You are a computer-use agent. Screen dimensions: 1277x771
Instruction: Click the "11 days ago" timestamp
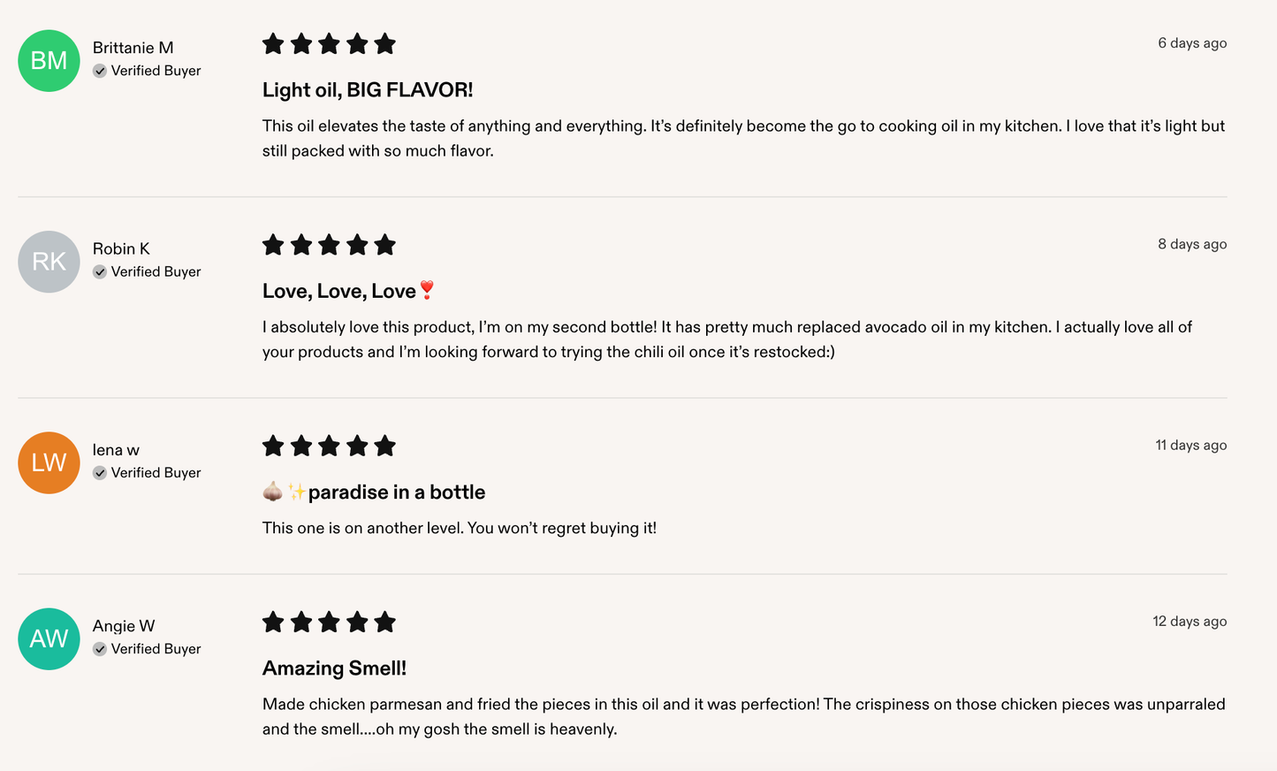coord(1190,445)
